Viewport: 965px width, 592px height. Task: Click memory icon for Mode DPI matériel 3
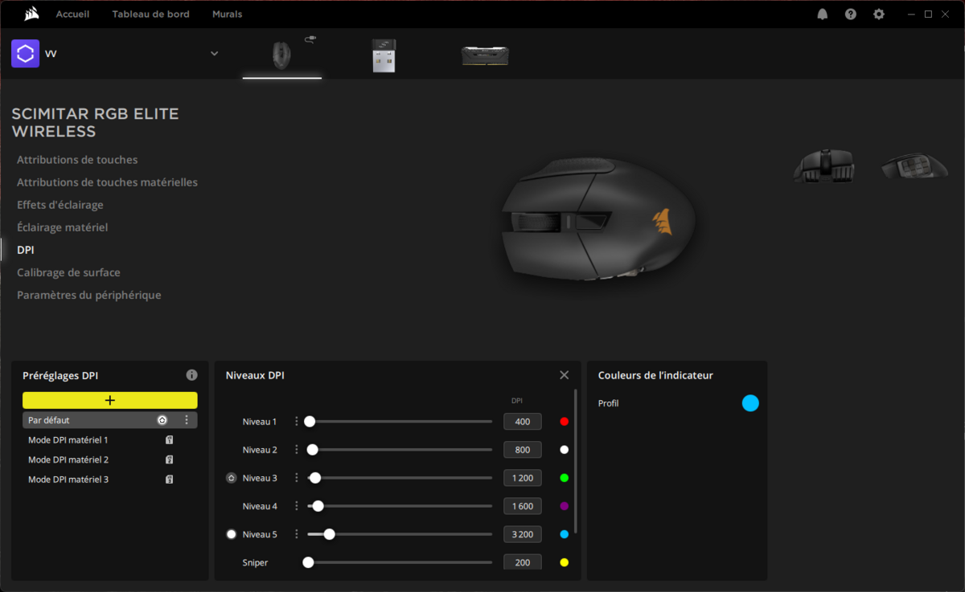[x=170, y=480]
